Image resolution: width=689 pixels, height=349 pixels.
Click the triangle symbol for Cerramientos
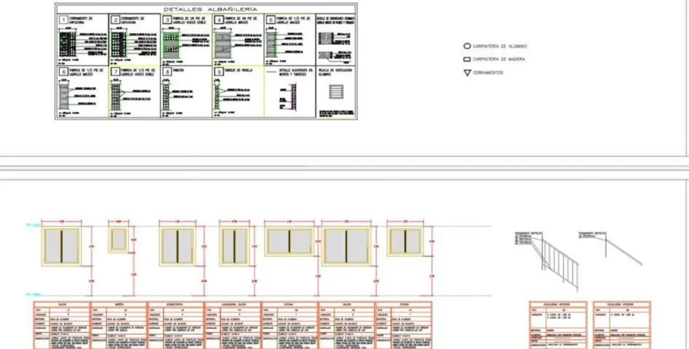tap(467, 73)
